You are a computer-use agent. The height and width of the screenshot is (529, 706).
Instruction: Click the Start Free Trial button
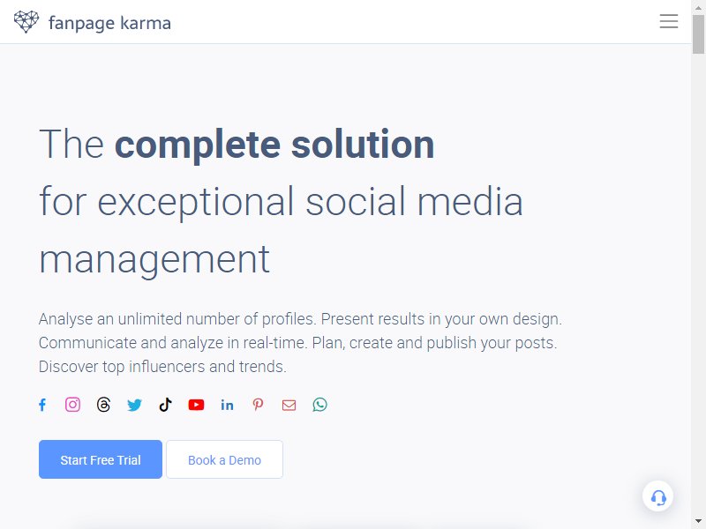(x=101, y=459)
